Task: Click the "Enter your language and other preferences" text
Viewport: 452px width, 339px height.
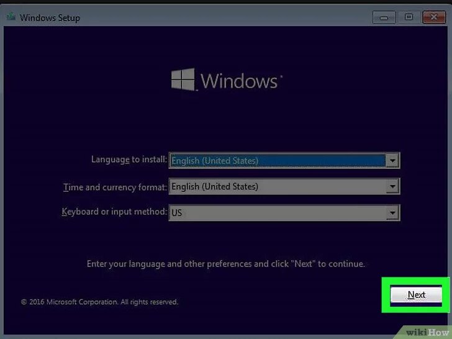Action: [226, 264]
